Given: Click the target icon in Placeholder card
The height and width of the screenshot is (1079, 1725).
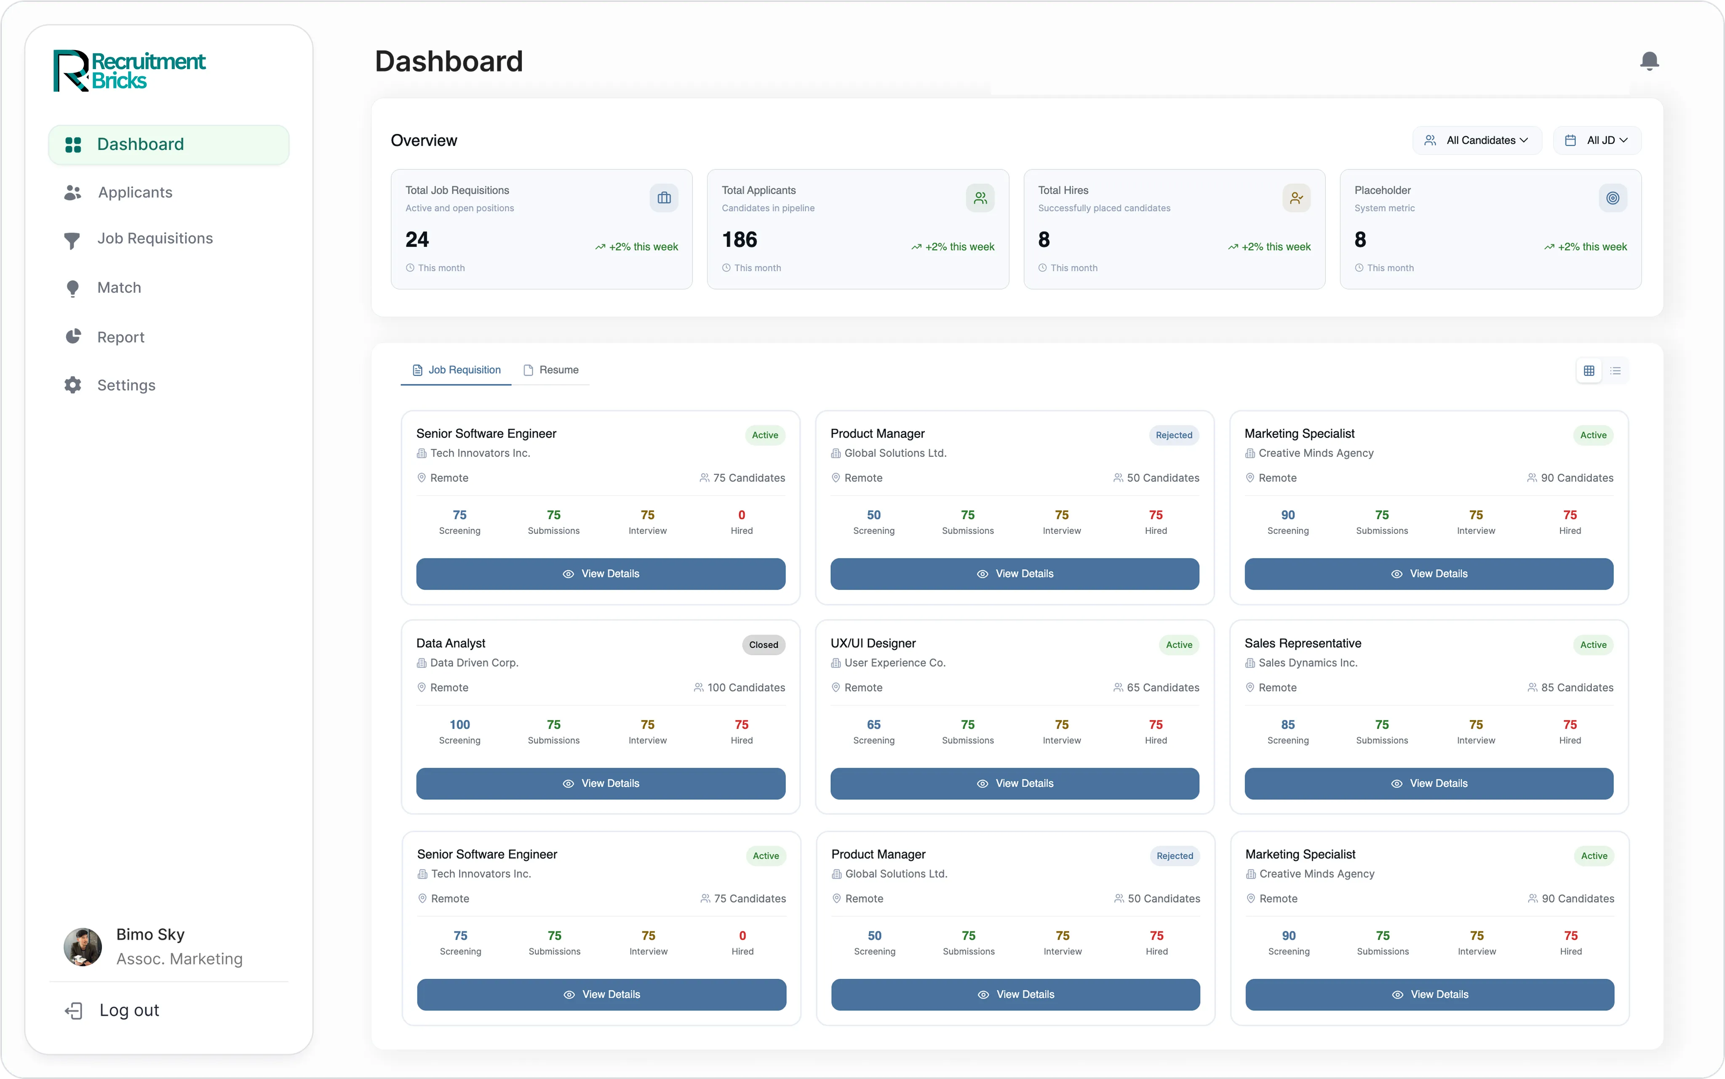Looking at the screenshot, I should pos(1612,198).
